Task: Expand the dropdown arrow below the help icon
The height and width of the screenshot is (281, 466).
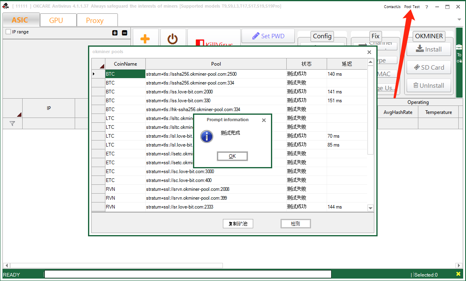Action: click(x=459, y=19)
